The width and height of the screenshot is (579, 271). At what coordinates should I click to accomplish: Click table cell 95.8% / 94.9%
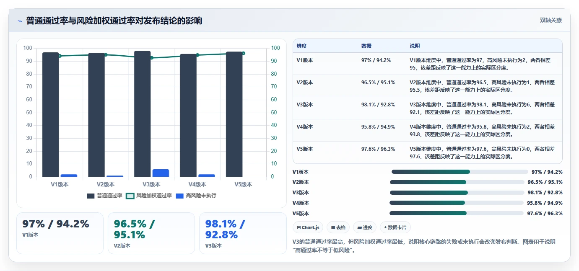(x=378, y=127)
